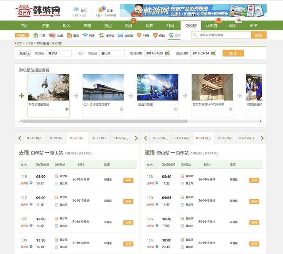Click the 接送机 airport transfer icon
Image resolution: width=283 pixels, height=254 pixels.
pos(101,35)
